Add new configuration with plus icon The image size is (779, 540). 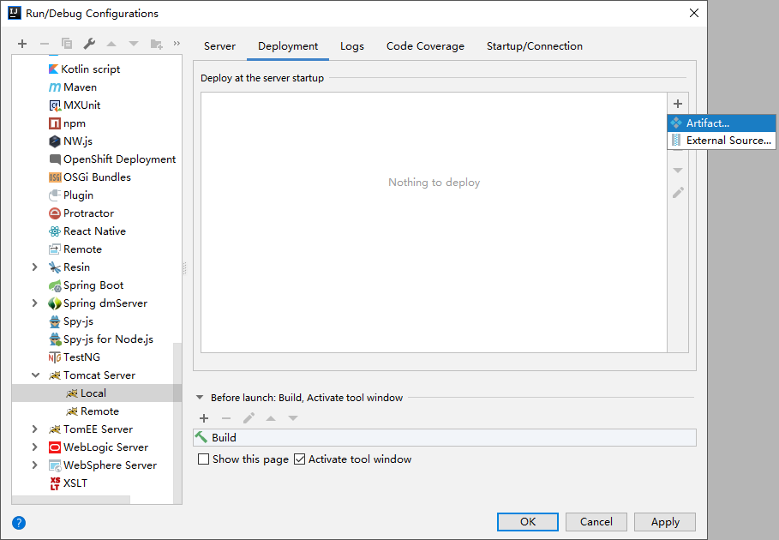coord(22,44)
